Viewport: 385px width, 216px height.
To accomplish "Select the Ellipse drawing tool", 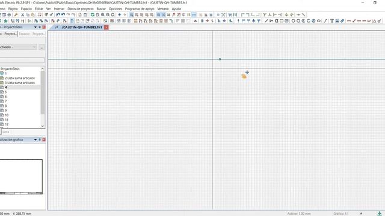I will click(319, 21).
